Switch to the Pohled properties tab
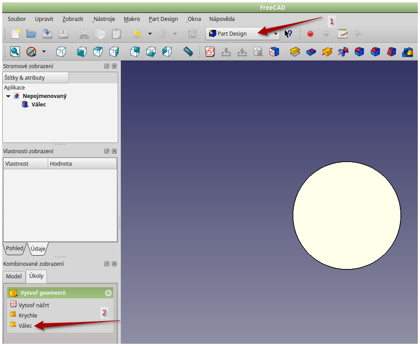The image size is (420, 346). [15, 248]
